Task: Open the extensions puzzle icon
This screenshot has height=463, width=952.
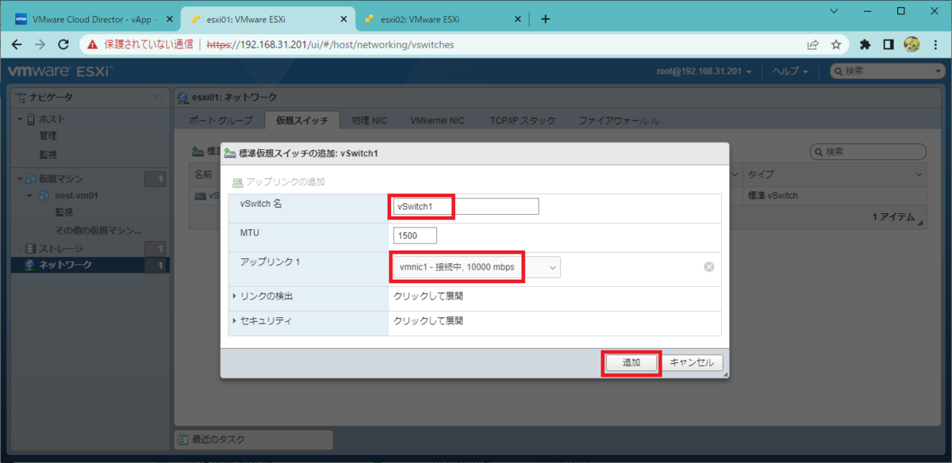Action: (x=866, y=44)
